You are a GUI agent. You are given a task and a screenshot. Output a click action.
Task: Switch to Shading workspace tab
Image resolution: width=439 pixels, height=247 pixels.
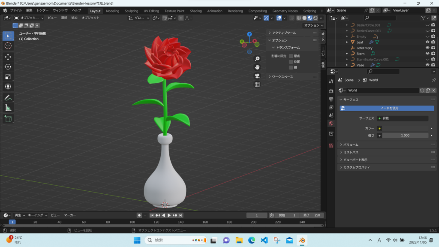[195, 11]
